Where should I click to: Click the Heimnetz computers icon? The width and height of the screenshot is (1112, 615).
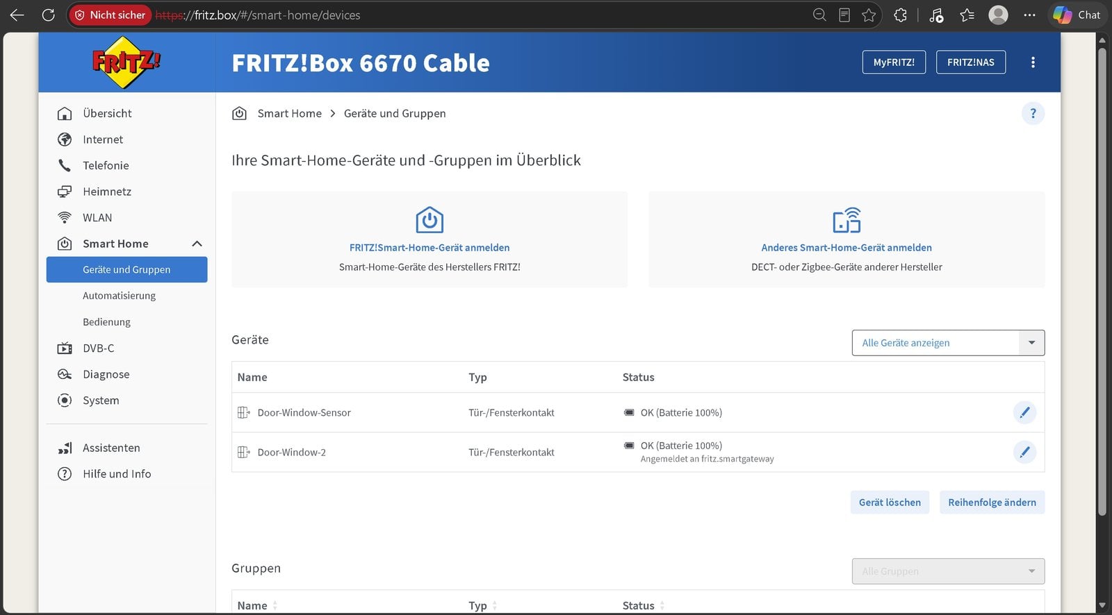(65, 192)
